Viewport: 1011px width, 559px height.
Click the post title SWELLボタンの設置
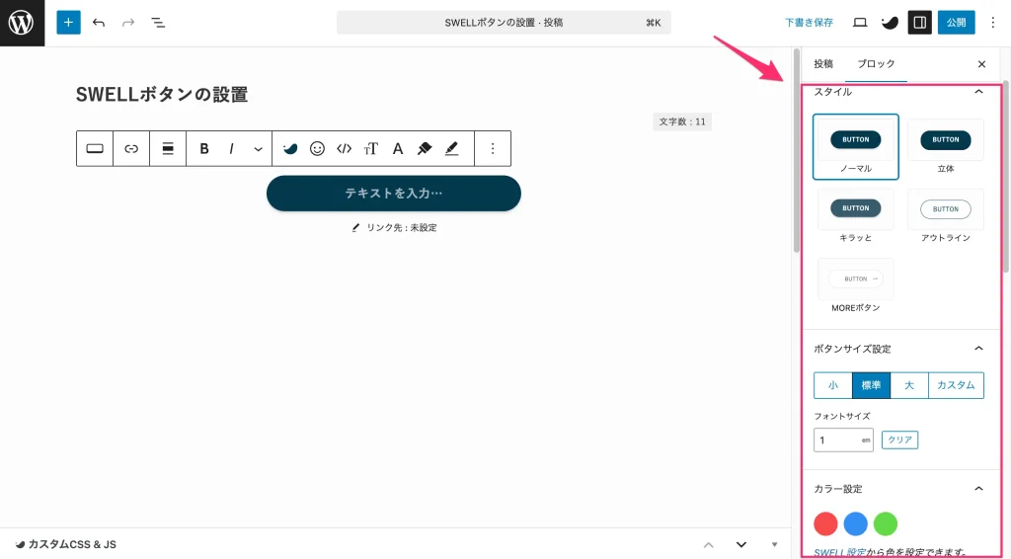click(162, 95)
